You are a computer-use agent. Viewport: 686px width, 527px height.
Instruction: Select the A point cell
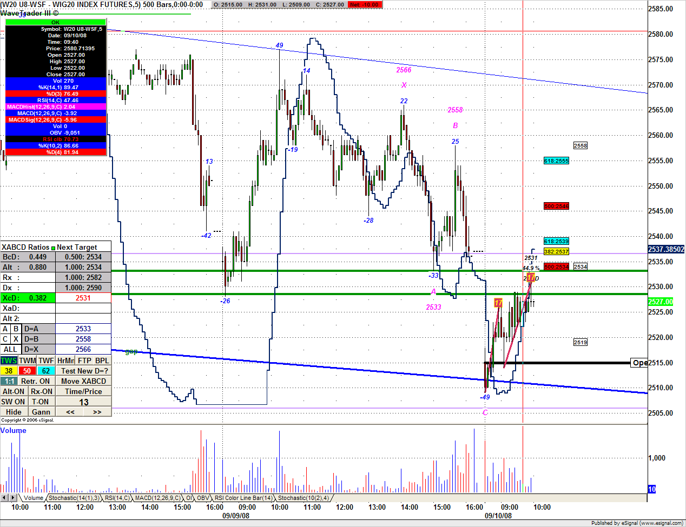[x=5, y=329]
